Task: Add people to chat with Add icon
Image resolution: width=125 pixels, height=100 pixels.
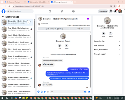Action: point(60,45)
